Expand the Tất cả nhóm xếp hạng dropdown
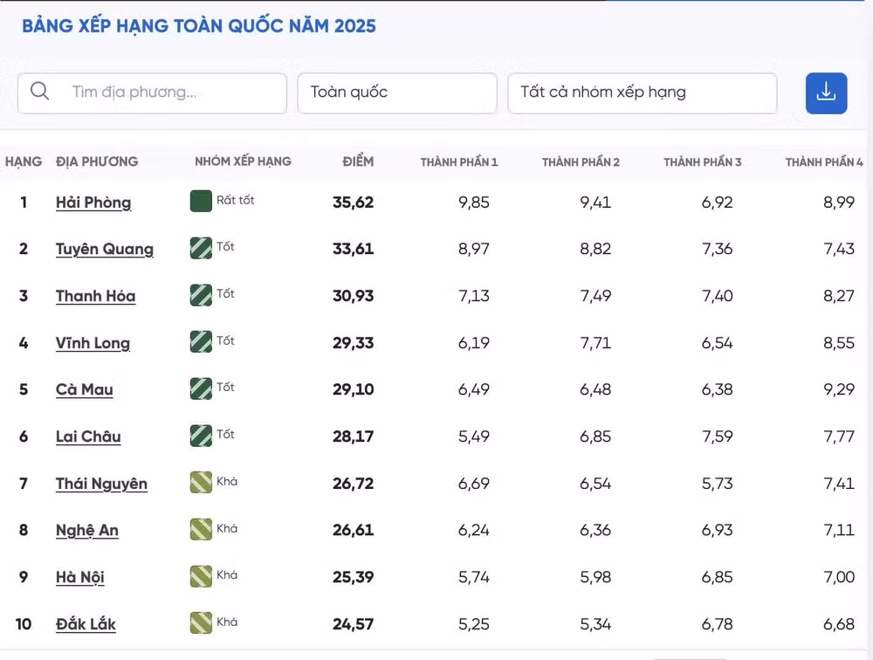This screenshot has width=873, height=660. coord(643,93)
